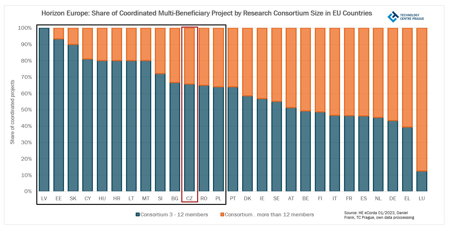The image size is (449, 229).
Task: Click the orange legend swatch for more than 12 members
Action: [x=222, y=214]
